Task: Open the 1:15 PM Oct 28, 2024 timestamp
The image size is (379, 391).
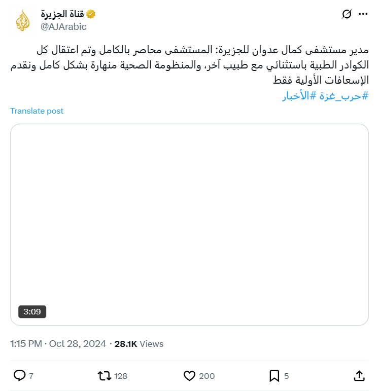Action: coord(58,344)
